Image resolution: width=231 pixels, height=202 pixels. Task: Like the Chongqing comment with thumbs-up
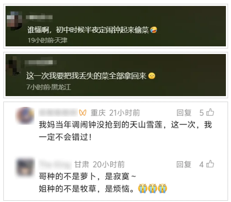click(210, 112)
